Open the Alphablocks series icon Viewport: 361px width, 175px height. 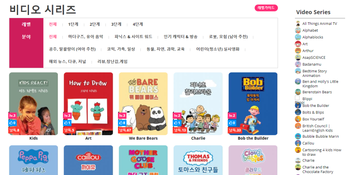298,37
